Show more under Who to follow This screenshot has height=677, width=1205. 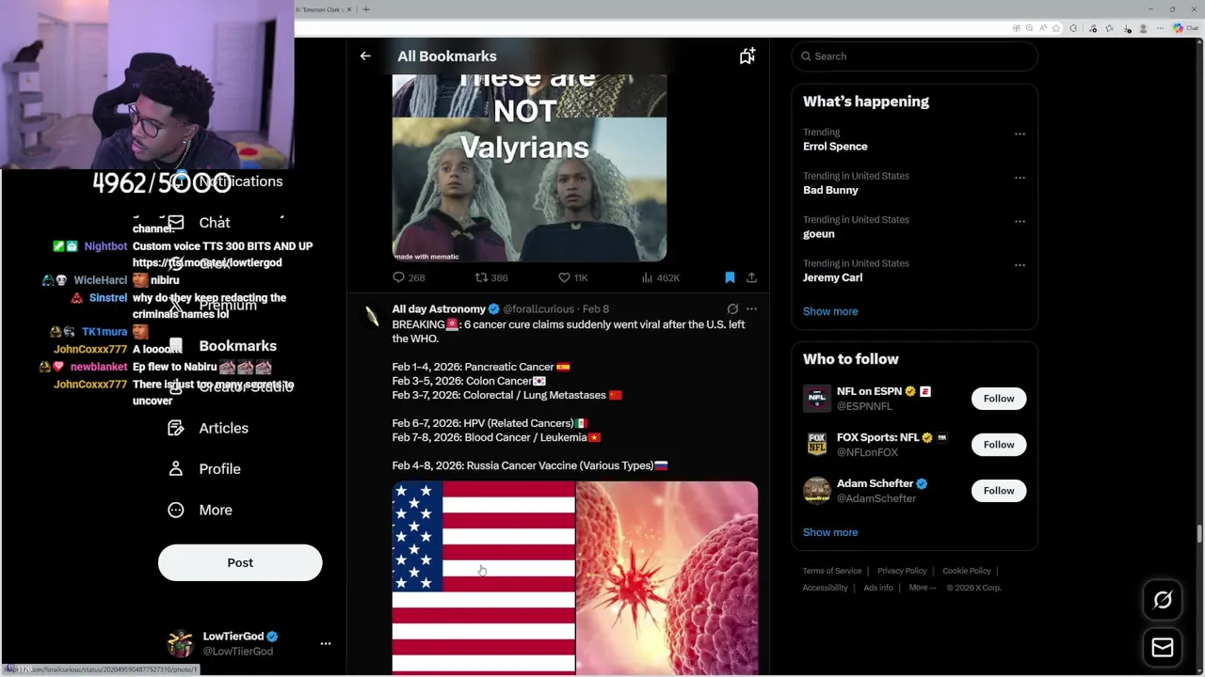click(830, 532)
